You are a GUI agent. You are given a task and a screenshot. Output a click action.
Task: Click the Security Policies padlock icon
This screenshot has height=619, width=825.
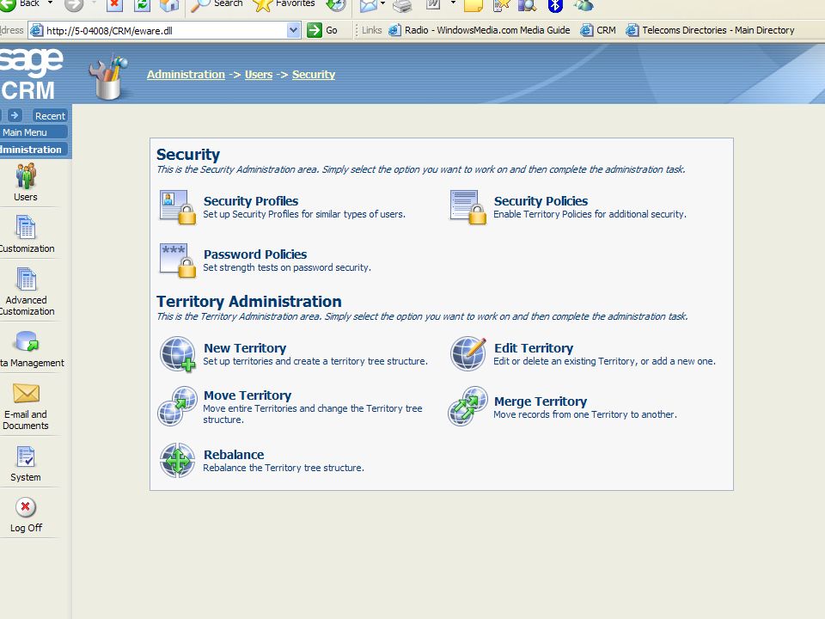click(x=467, y=207)
